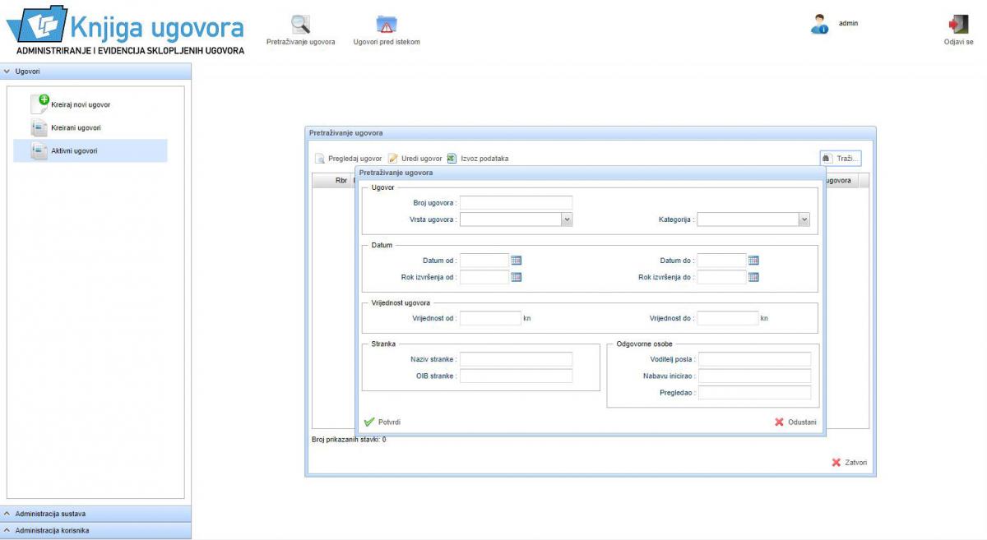Click the green checkmark Potvrdi icon
Screen dimensions: 987x540
[369, 422]
